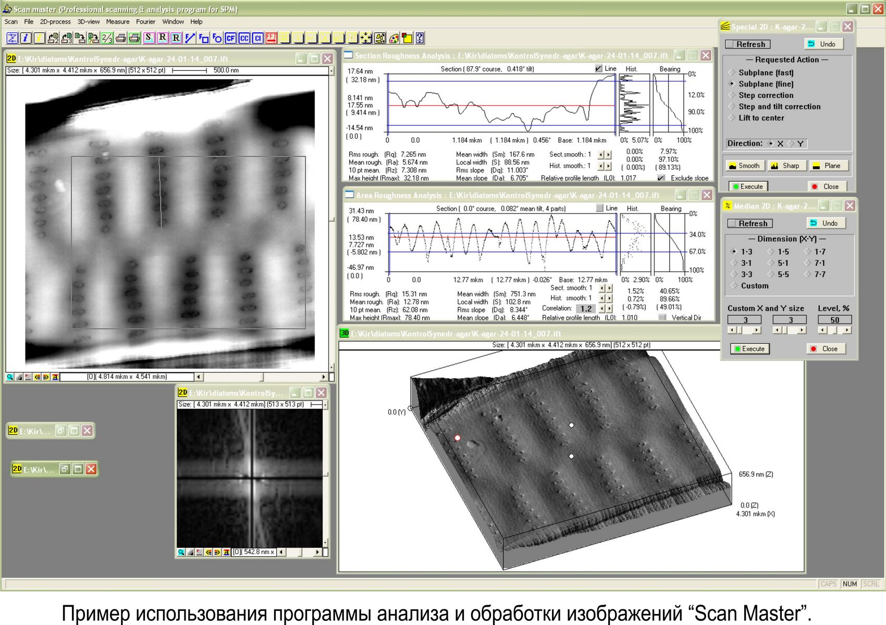Click the line section measure icon

(x=190, y=38)
